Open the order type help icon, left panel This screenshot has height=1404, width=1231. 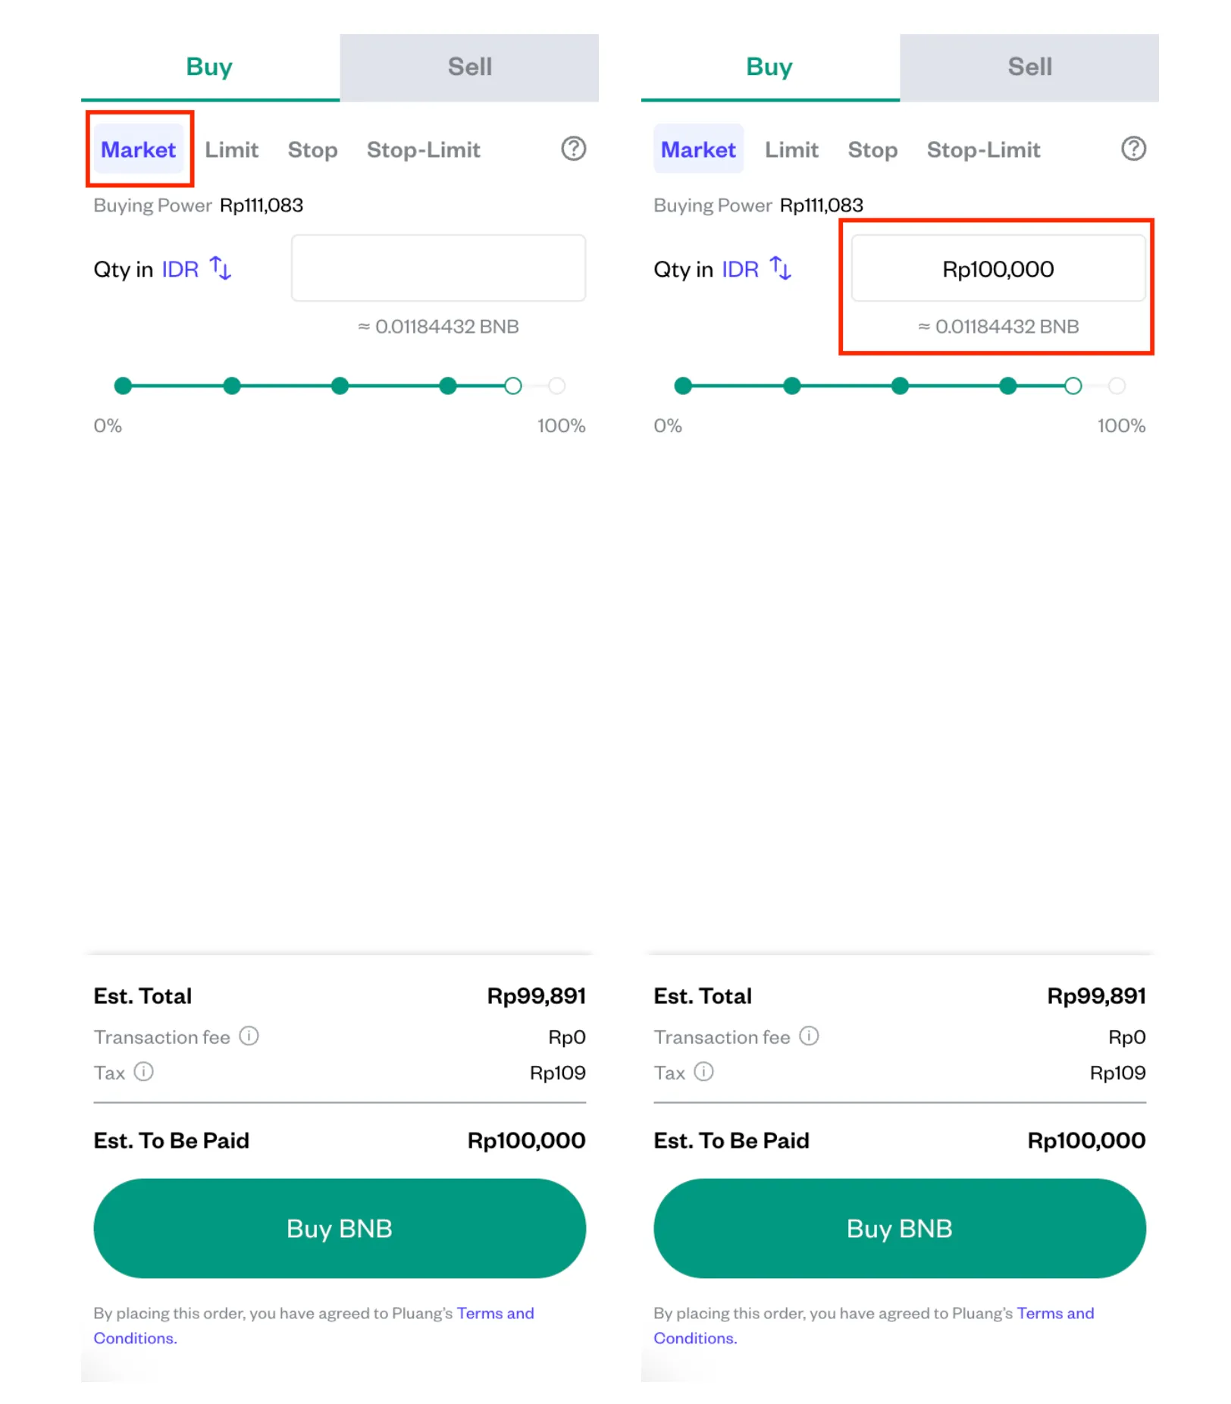pyautogui.click(x=573, y=149)
